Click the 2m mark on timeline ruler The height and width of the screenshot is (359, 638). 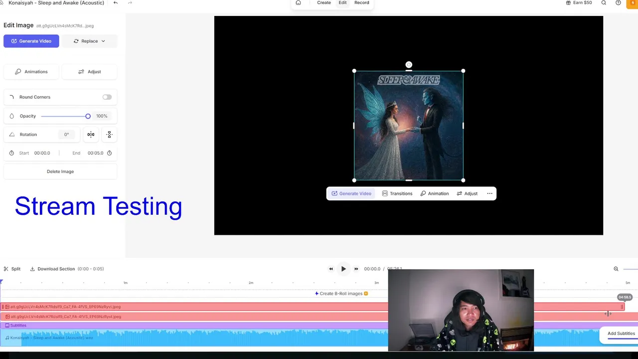point(251,283)
